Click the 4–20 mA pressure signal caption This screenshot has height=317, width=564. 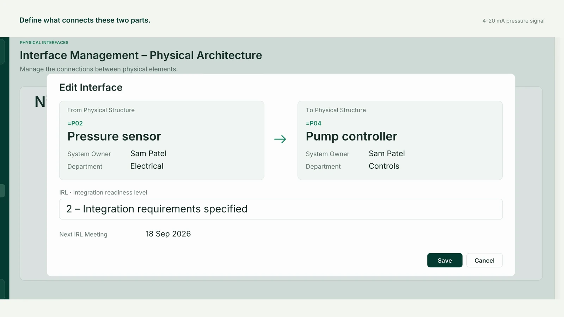tap(513, 21)
